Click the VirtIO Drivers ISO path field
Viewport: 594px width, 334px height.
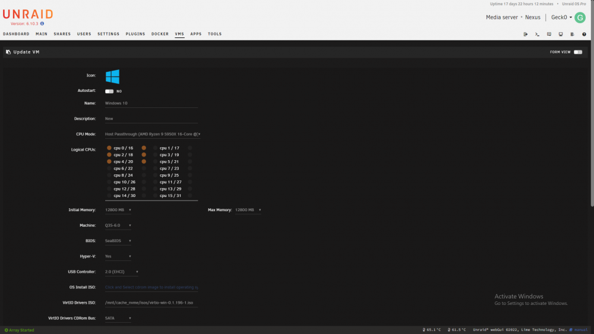coord(151,303)
